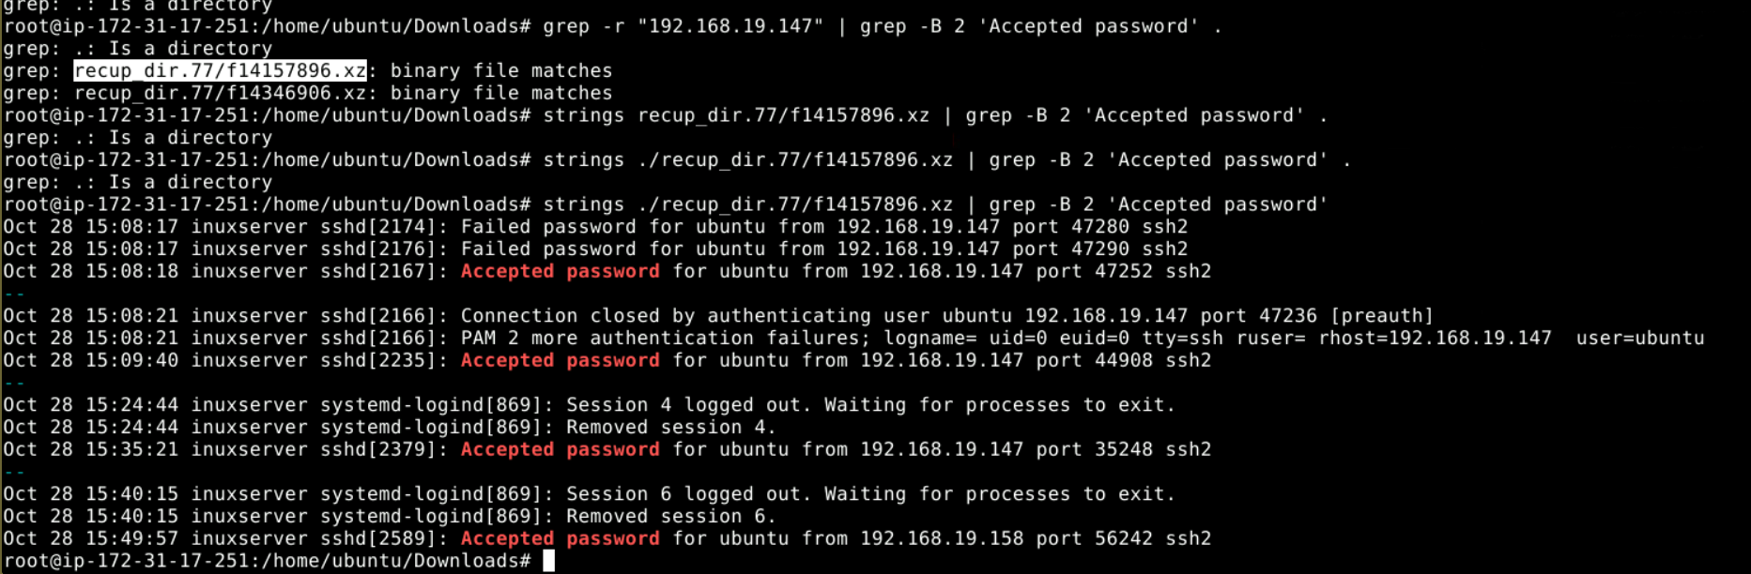Click the user=ubuntu text
The height and width of the screenshot is (574, 1751).
point(1639,339)
